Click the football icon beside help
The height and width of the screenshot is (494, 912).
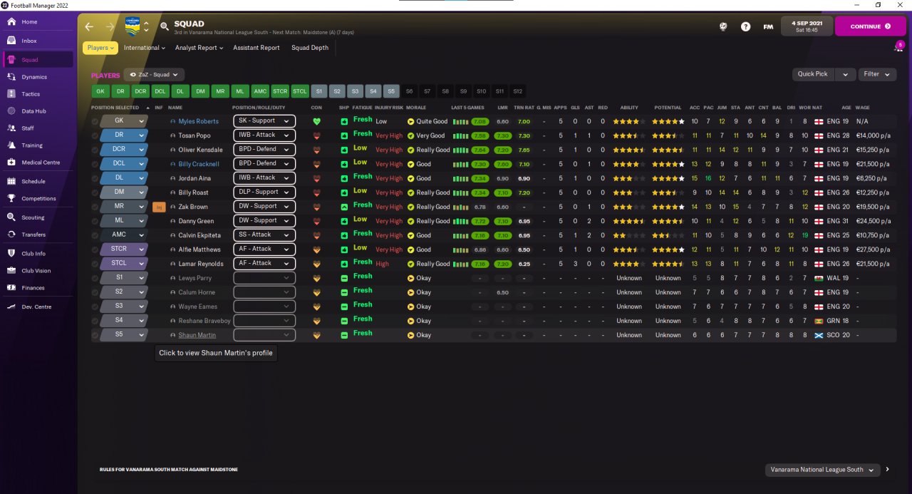[x=723, y=26]
